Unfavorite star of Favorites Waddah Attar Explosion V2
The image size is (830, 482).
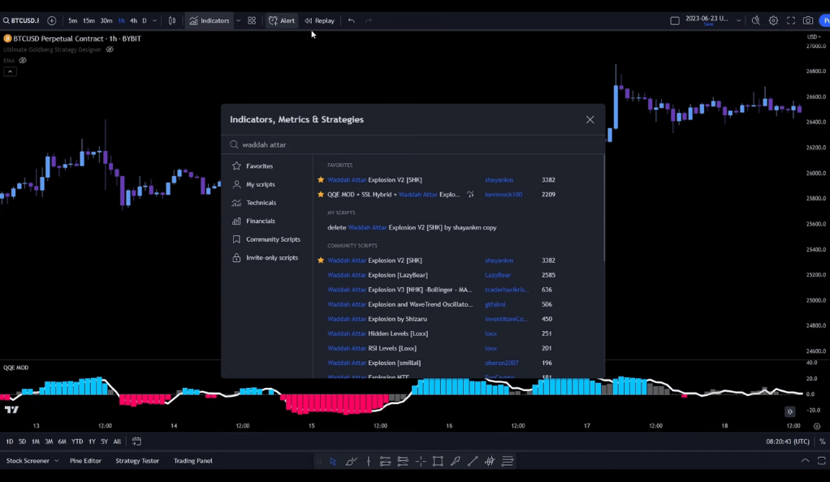click(320, 180)
